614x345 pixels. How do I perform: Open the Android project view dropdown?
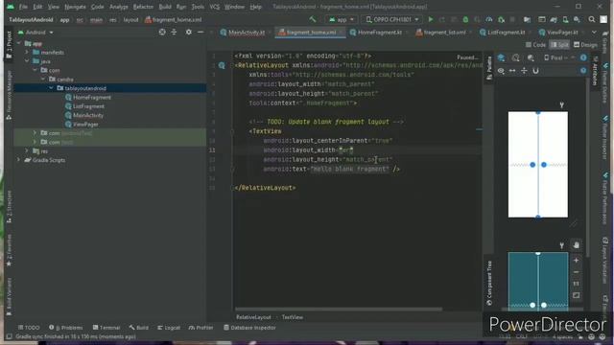pyautogui.click(x=35, y=32)
